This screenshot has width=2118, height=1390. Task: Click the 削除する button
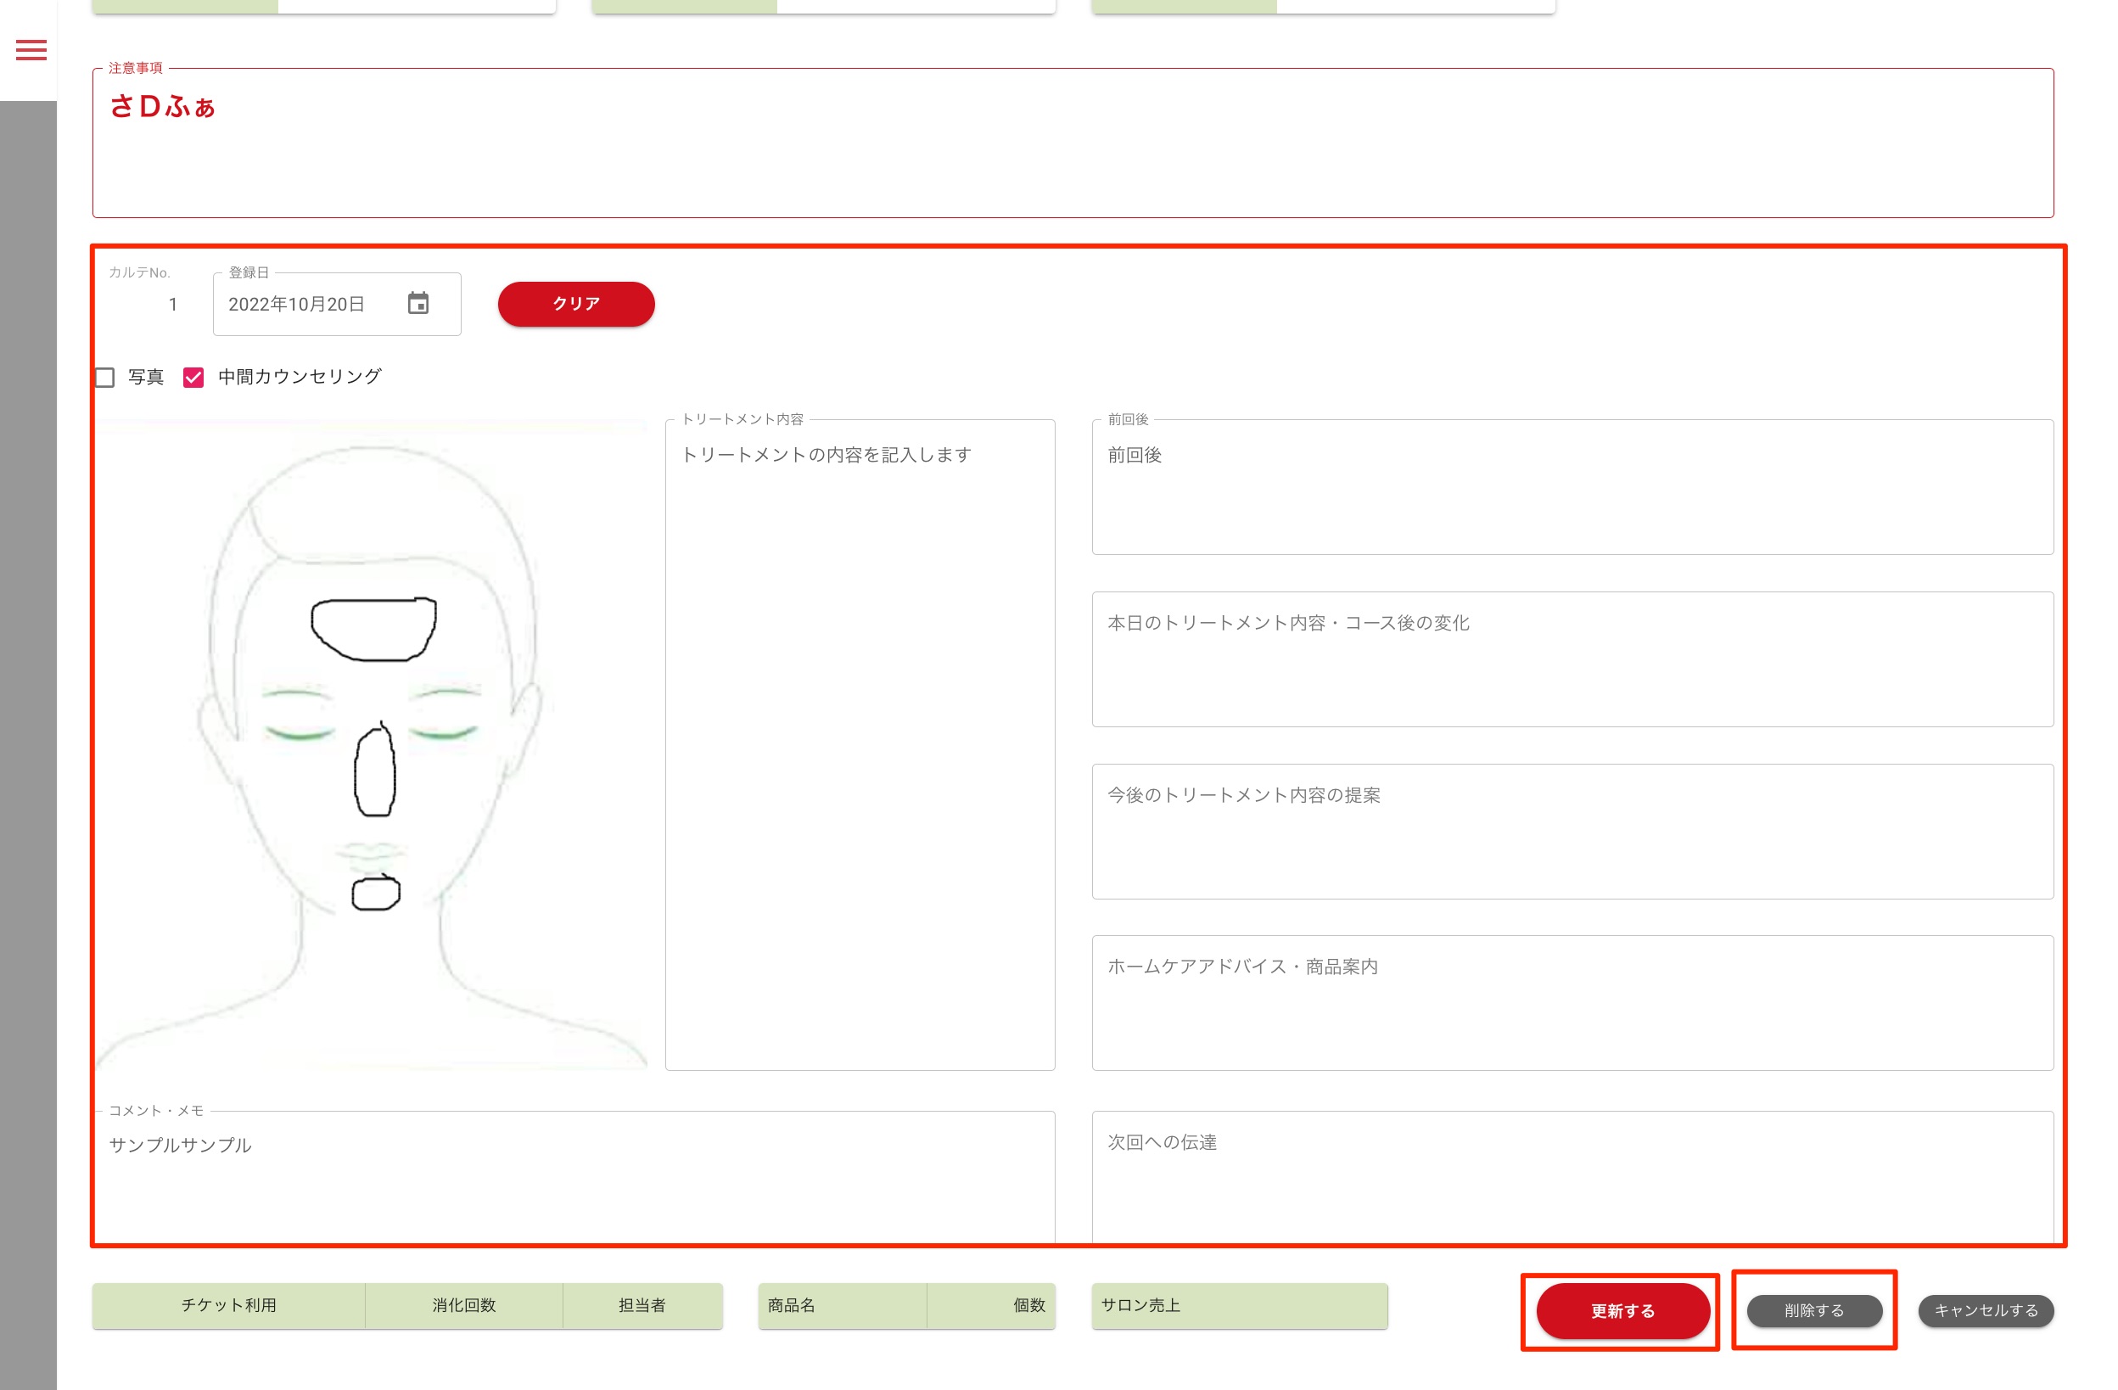point(1813,1310)
